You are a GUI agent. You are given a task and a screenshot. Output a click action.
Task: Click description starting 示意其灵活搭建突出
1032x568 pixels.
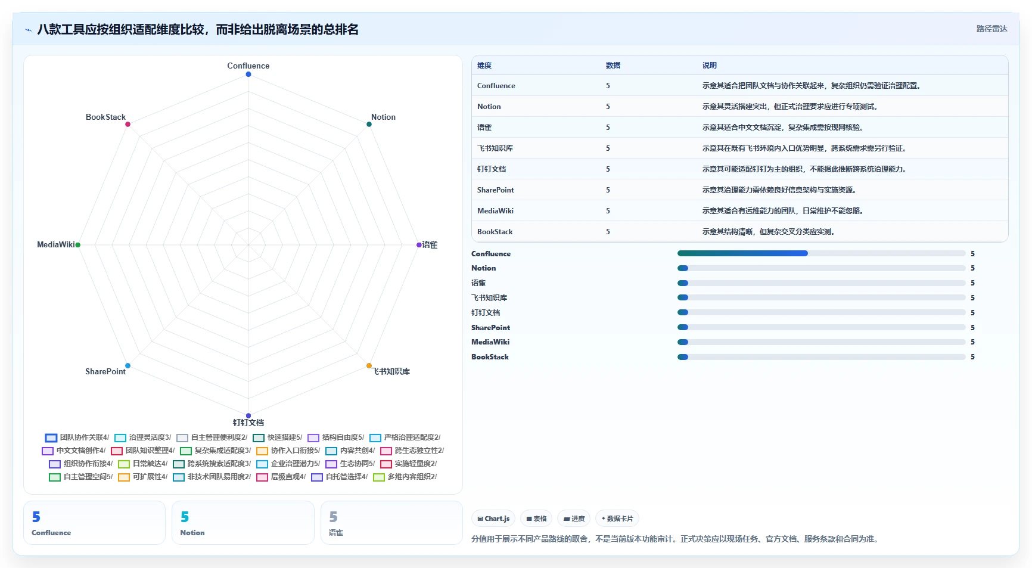790,107
